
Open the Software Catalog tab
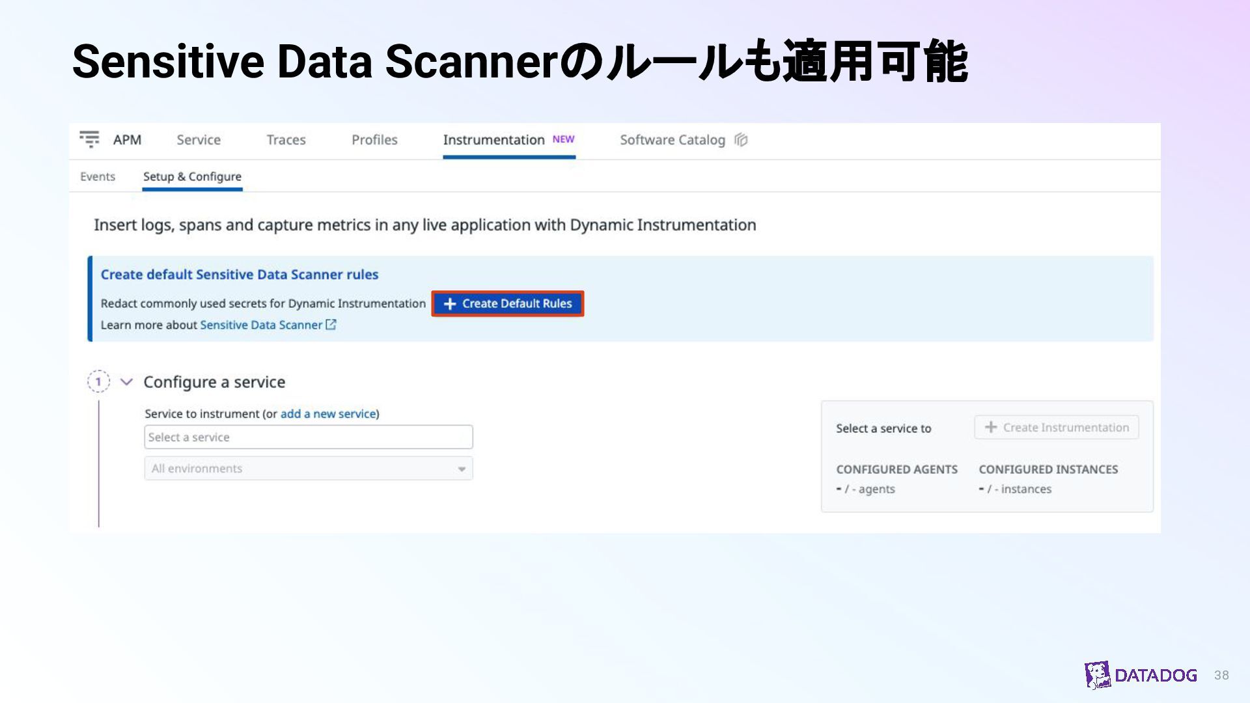672,140
